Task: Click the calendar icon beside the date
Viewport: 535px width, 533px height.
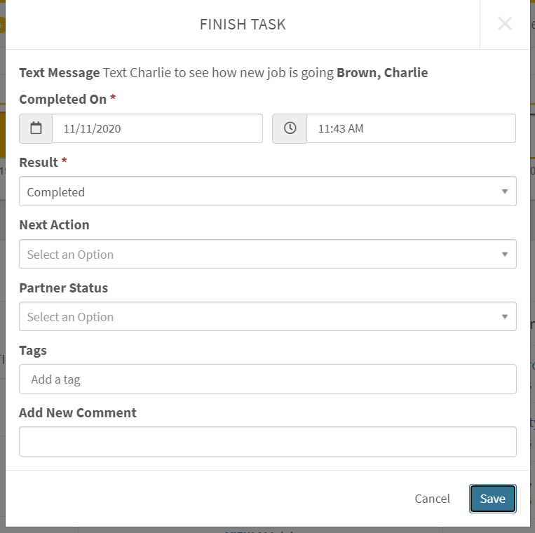Action: (36, 128)
